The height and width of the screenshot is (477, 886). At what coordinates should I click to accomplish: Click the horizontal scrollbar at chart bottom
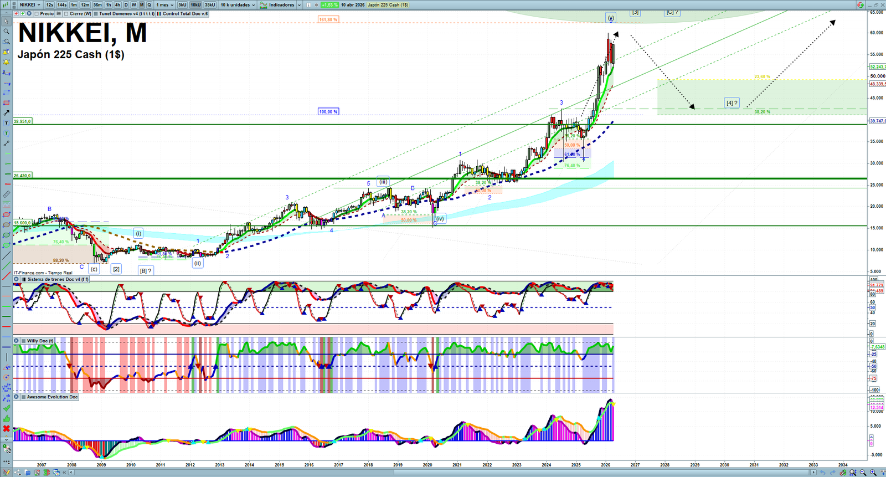click(442, 473)
